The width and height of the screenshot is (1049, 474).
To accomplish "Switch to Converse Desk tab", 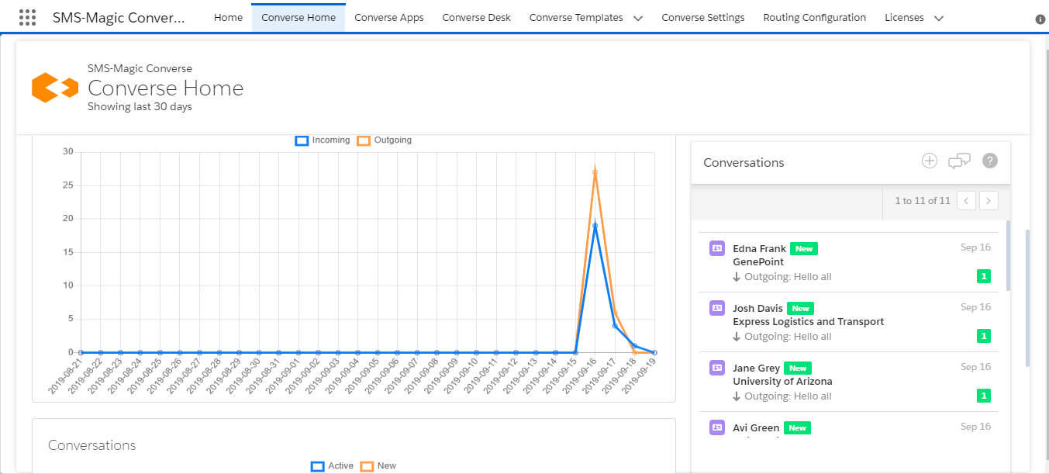I will 477,17.
